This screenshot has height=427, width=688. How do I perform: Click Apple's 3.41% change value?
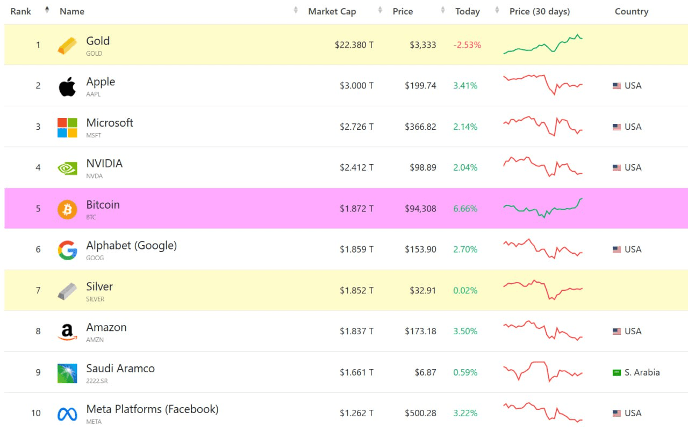465,86
